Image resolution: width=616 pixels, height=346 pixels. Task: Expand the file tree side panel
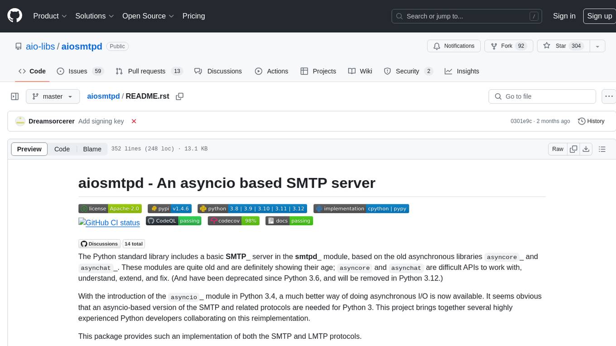(x=15, y=96)
